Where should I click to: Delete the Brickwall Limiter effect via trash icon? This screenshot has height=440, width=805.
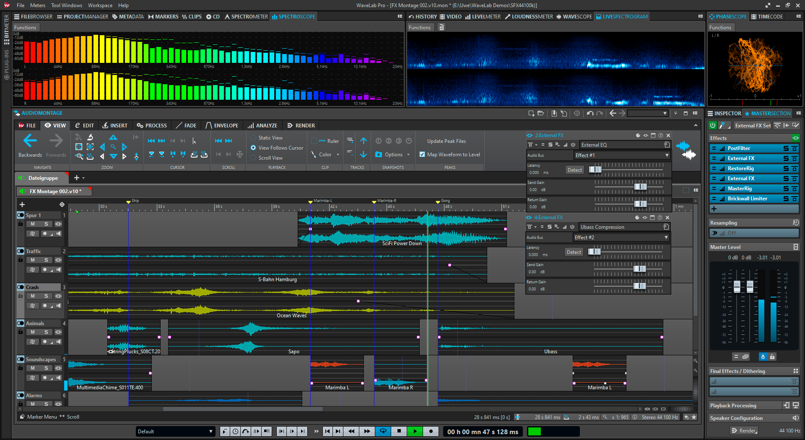[x=795, y=198]
